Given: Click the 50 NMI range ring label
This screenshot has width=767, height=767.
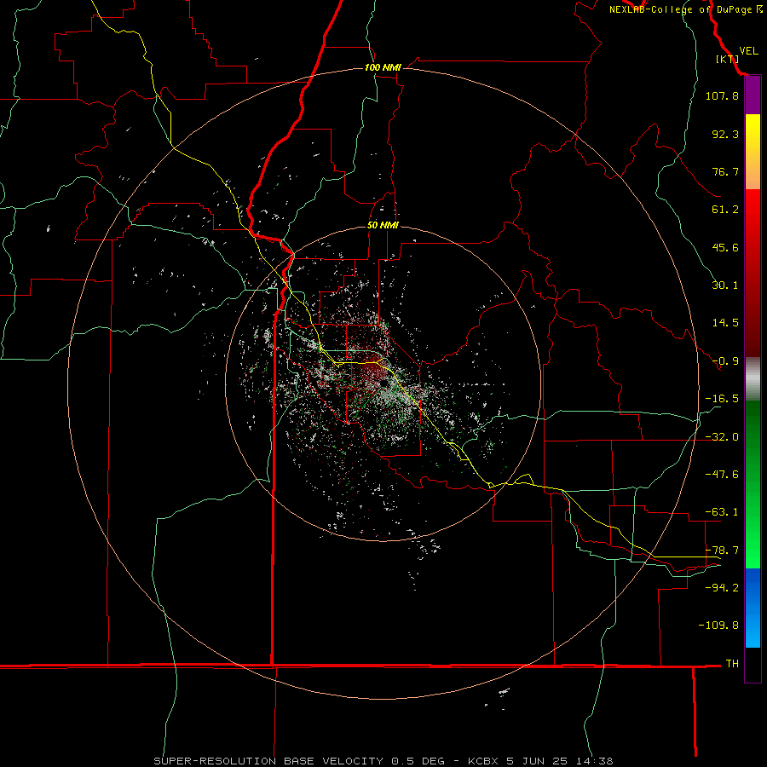Looking at the screenshot, I should 383,226.
